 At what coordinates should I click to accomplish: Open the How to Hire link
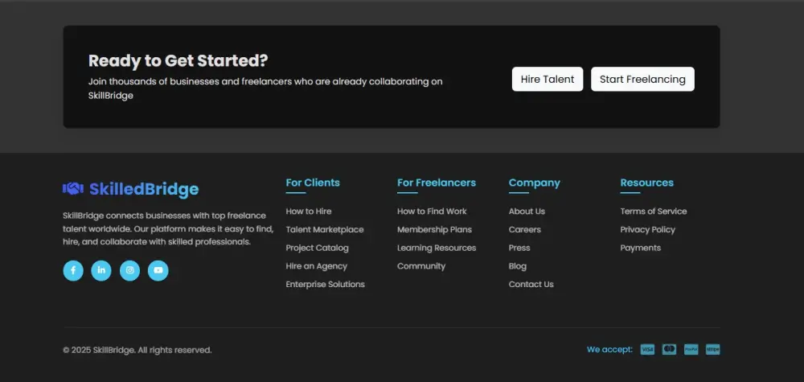point(309,212)
